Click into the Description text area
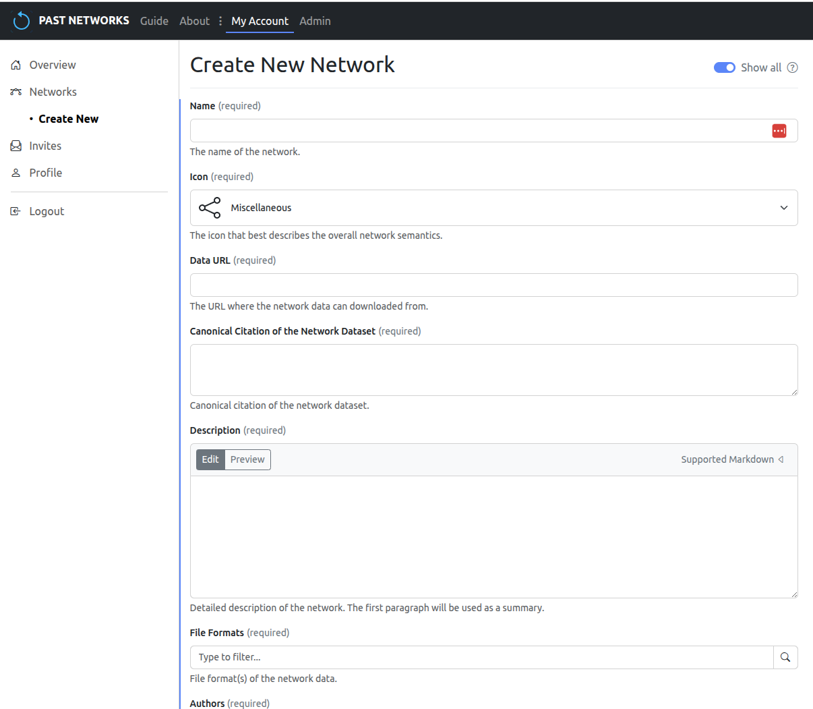The image size is (813, 709). pyautogui.click(x=493, y=537)
